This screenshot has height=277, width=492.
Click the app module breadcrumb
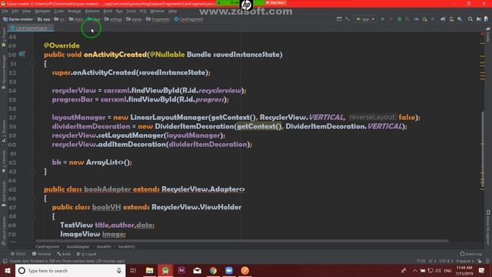(x=44, y=19)
